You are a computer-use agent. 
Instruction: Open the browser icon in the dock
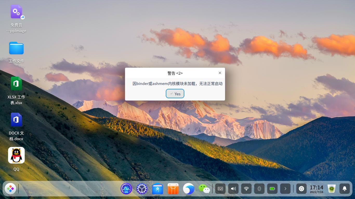pos(189,189)
